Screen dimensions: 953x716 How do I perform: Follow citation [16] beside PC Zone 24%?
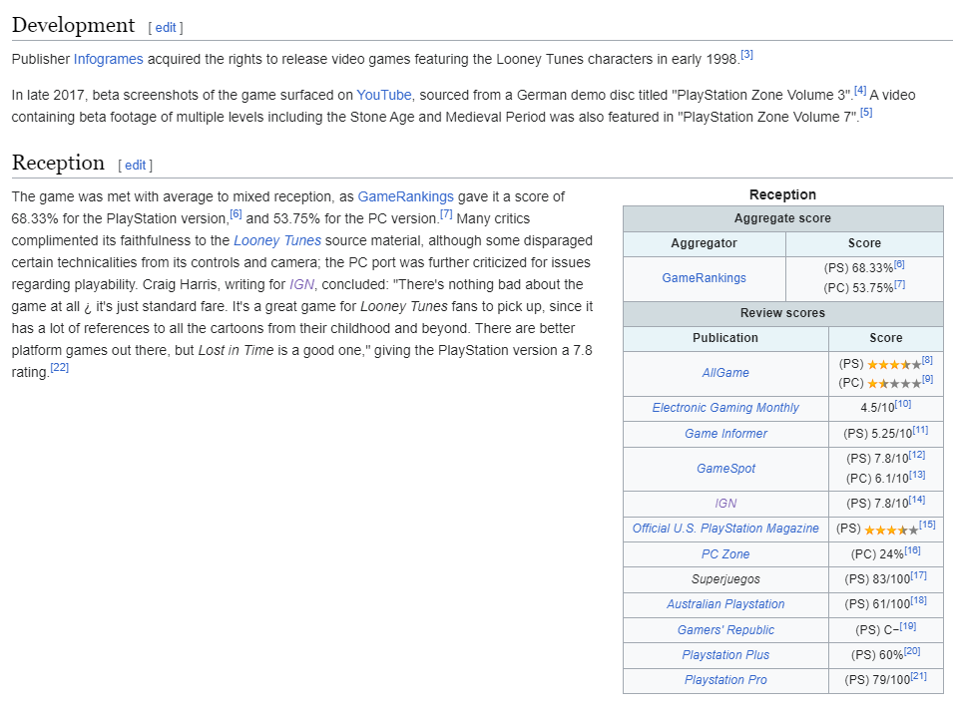(x=912, y=550)
